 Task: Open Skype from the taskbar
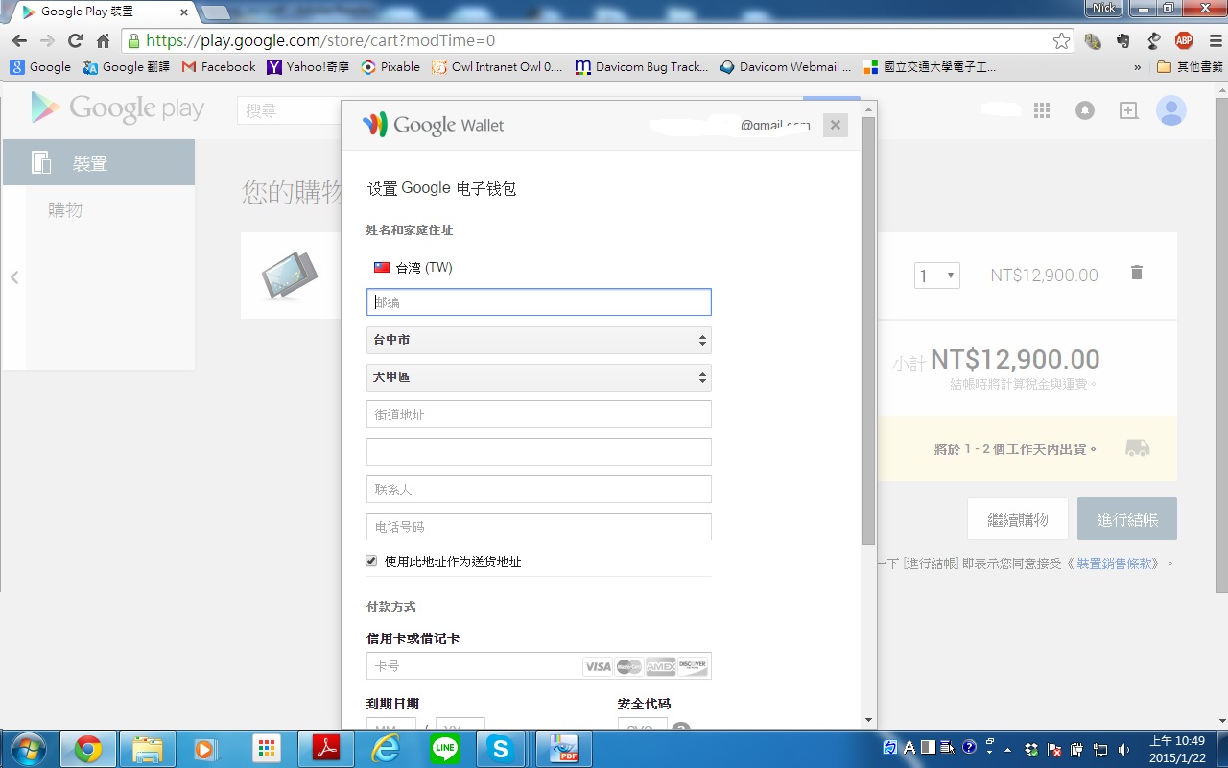pos(500,749)
